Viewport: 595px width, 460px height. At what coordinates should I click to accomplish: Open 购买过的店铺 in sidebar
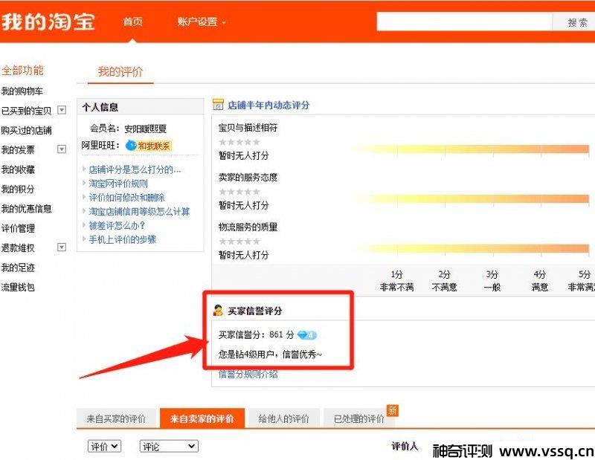(26, 131)
